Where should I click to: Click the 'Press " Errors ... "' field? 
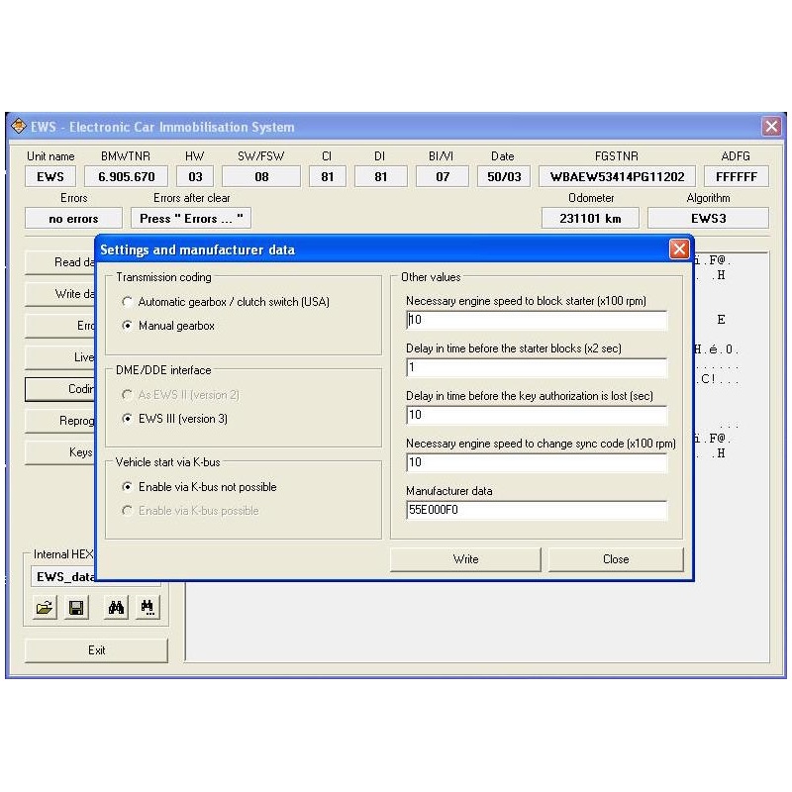click(191, 218)
